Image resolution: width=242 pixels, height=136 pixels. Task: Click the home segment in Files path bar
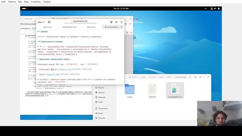point(133,77)
